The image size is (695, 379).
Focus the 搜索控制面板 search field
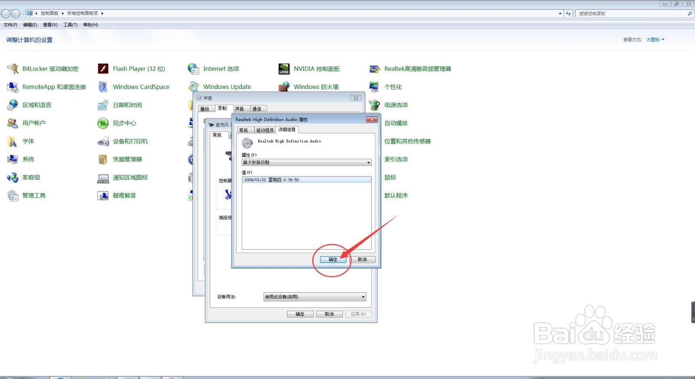point(631,13)
